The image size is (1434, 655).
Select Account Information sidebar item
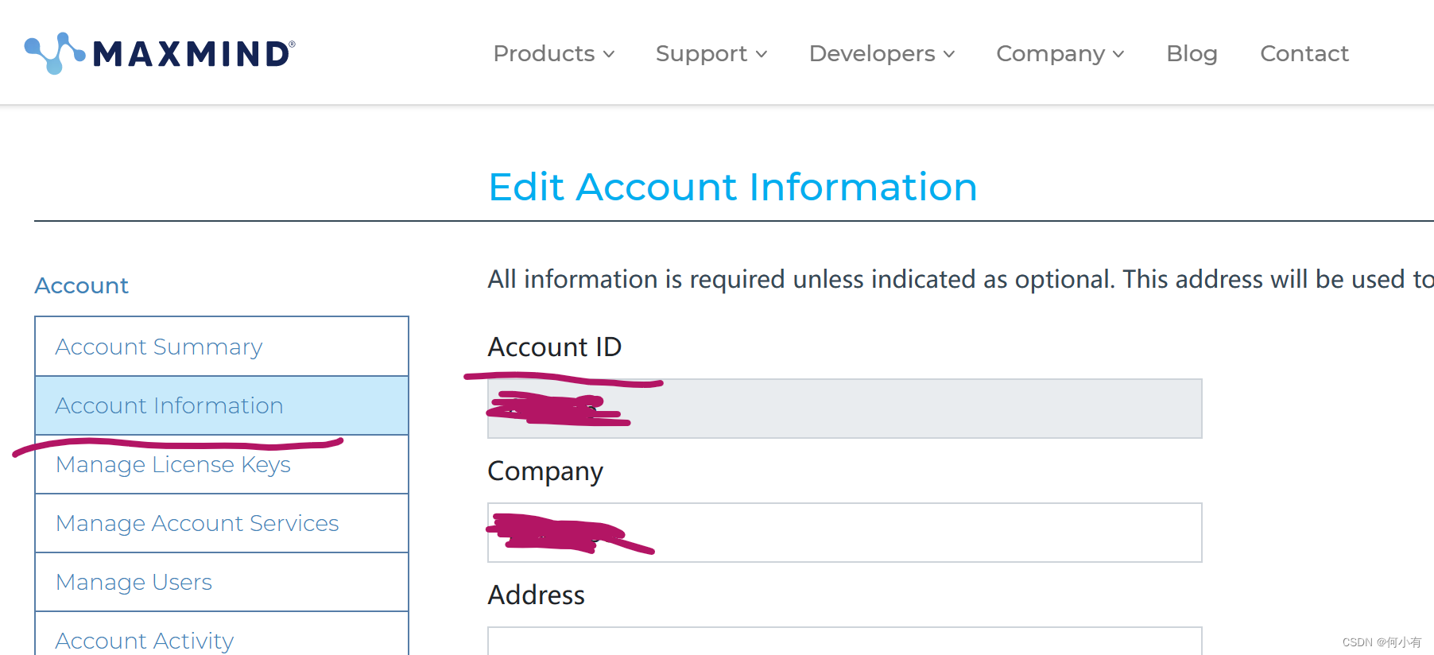pyautogui.click(x=222, y=405)
